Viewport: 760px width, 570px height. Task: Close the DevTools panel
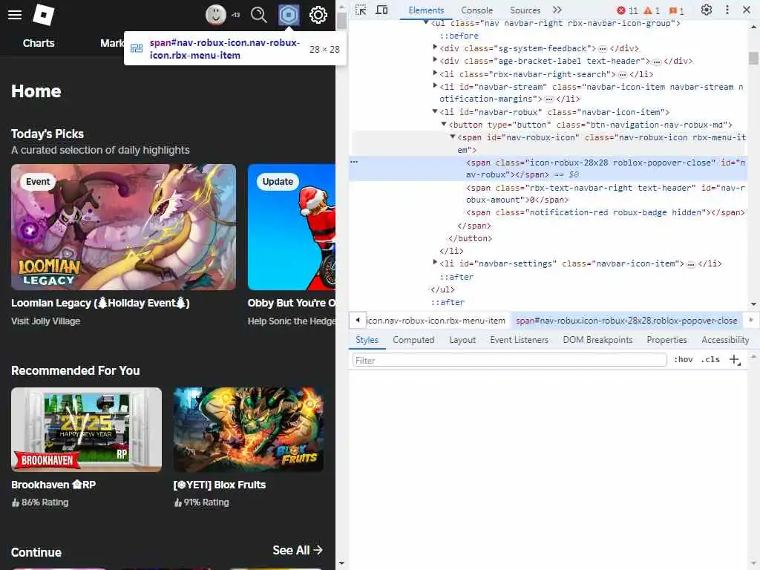[x=747, y=10]
